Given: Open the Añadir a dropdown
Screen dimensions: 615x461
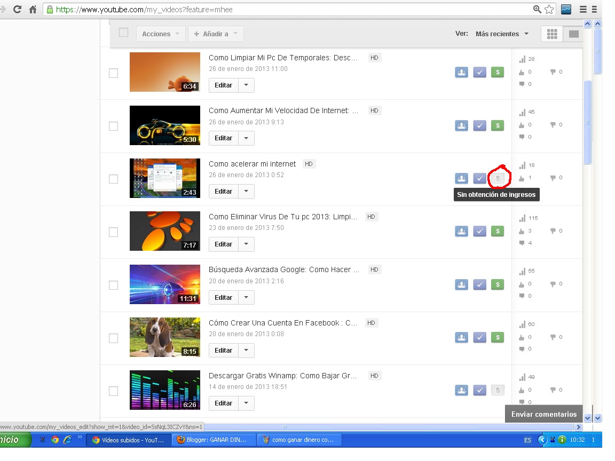Looking at the screenshot, I should click(x=216, y=34).
